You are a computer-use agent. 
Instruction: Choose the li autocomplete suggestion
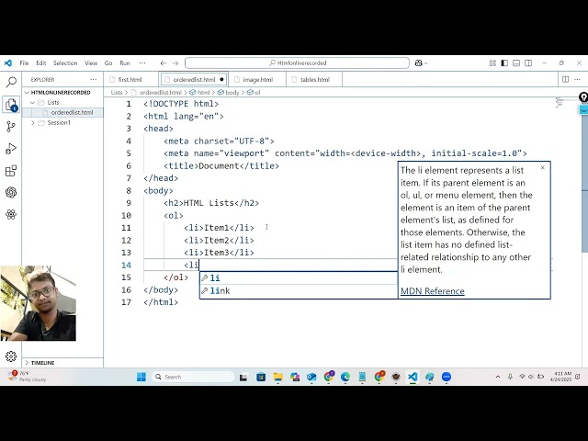click(x=299, y=277)
